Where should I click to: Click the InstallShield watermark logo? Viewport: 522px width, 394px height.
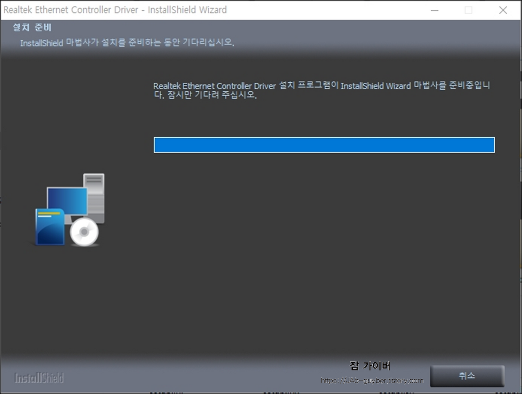click(x=39, y=378)
